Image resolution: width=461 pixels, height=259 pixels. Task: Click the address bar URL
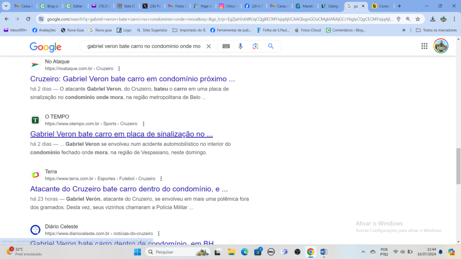tap(220, 19)
